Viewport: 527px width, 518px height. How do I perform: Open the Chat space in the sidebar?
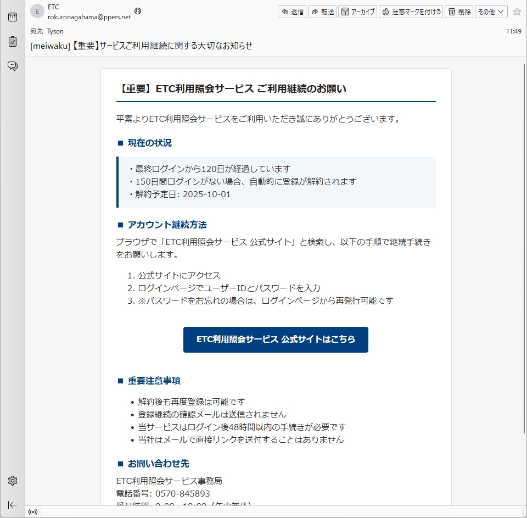(x=13, y=66)
